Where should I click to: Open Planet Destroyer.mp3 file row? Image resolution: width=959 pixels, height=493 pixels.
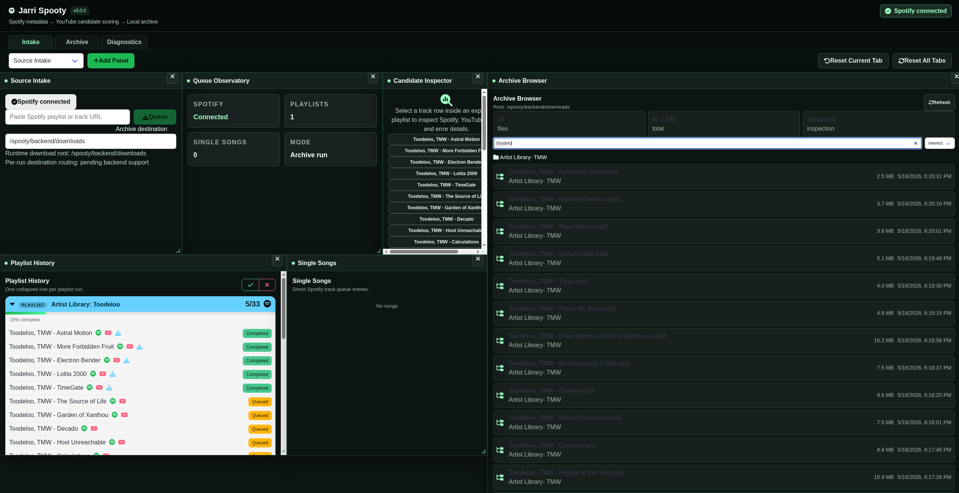click(x=724, y=423)
